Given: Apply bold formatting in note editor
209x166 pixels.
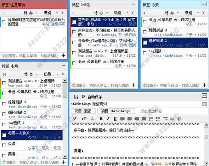Looking at the screenshot, I should pyautogui.click(x=101, y=119).
